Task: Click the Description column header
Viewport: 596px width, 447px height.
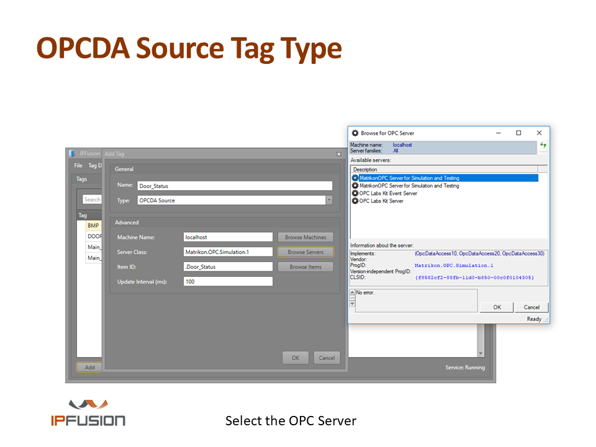Action: pos(443,169)
